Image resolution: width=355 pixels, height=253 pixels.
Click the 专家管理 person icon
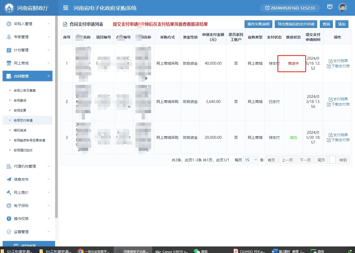point(9,37)
